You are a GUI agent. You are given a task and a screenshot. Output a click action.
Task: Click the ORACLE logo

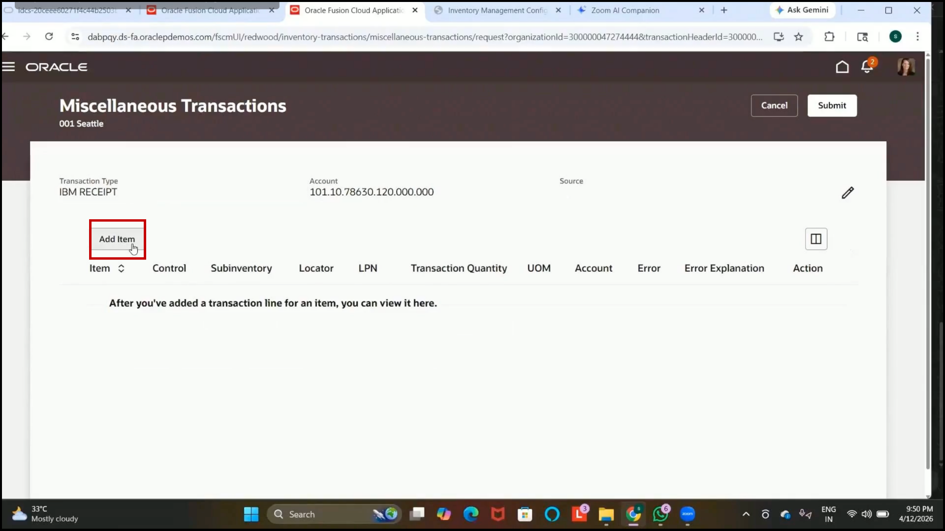tap(57, 67)
